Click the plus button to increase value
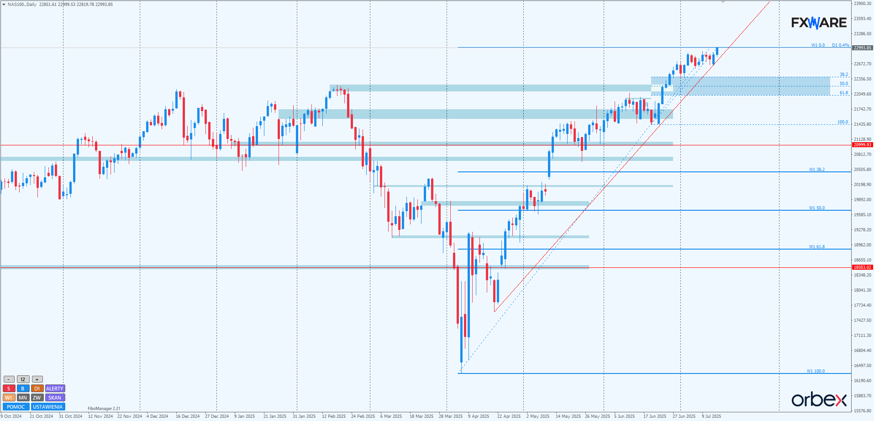Image resolution: width=874 pixels, height=421 pixels. (37, 379)
